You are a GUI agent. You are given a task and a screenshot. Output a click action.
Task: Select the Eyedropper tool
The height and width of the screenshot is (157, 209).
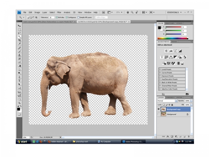(x=19, y=44)
